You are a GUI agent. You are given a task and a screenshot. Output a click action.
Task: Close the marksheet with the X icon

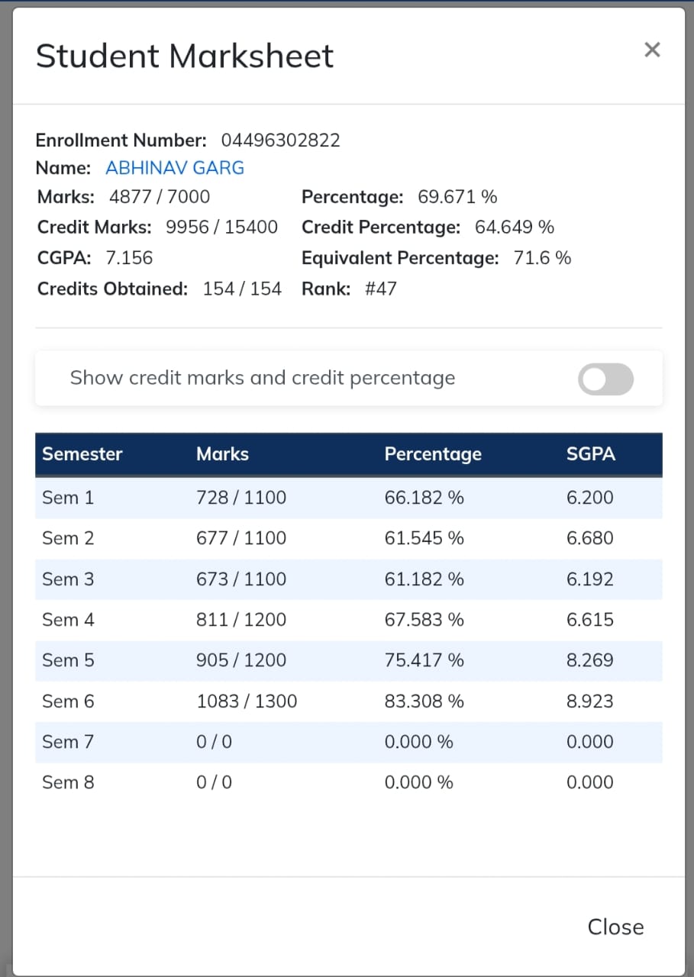coord(651,50)
